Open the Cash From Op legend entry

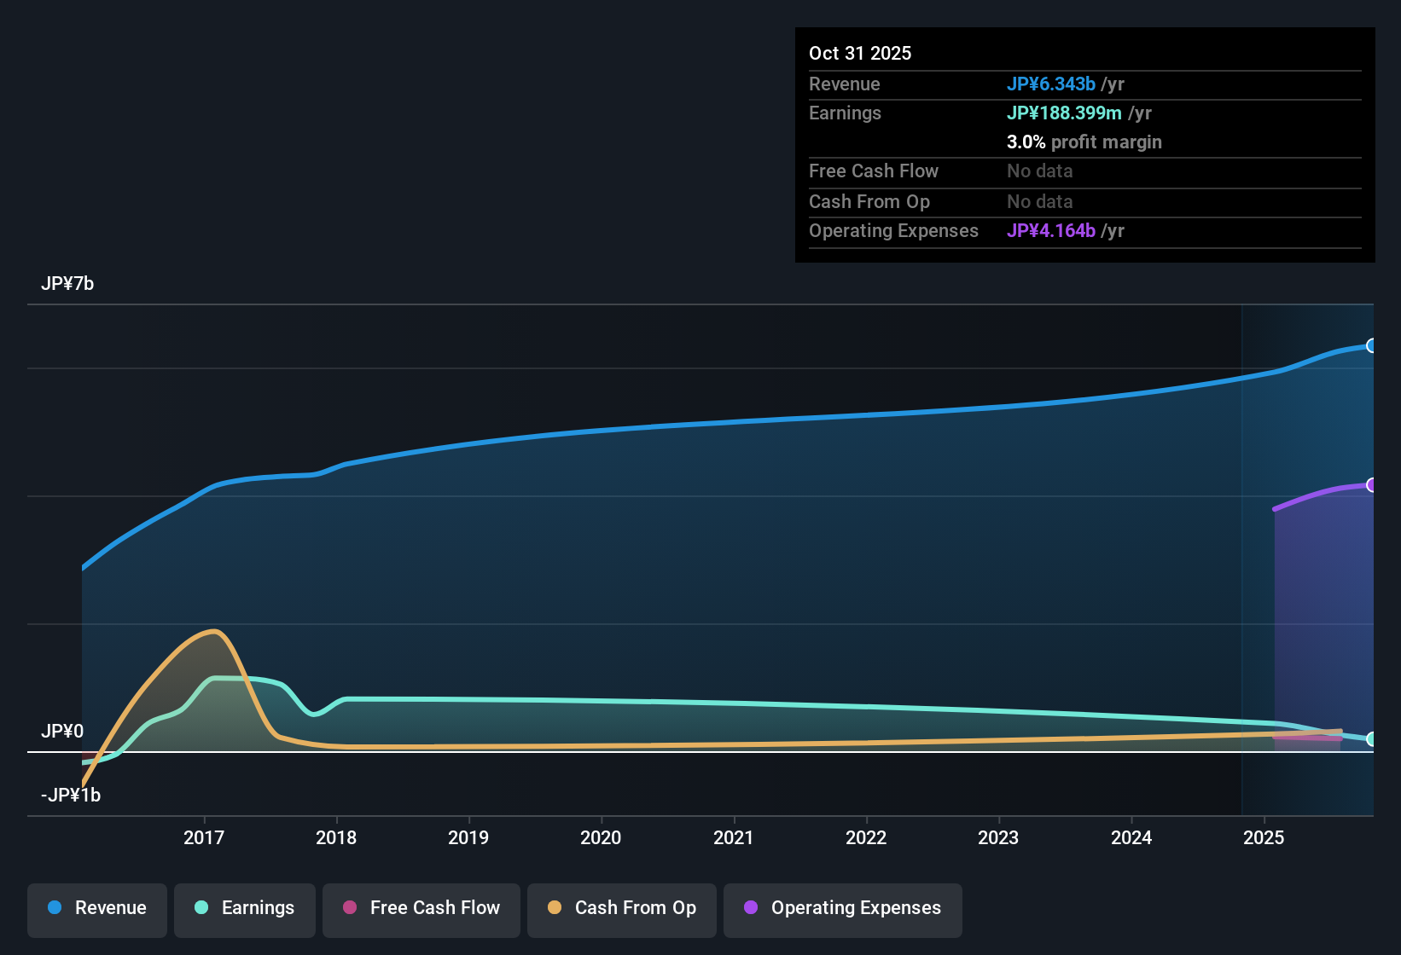click(x=621, y=908)
